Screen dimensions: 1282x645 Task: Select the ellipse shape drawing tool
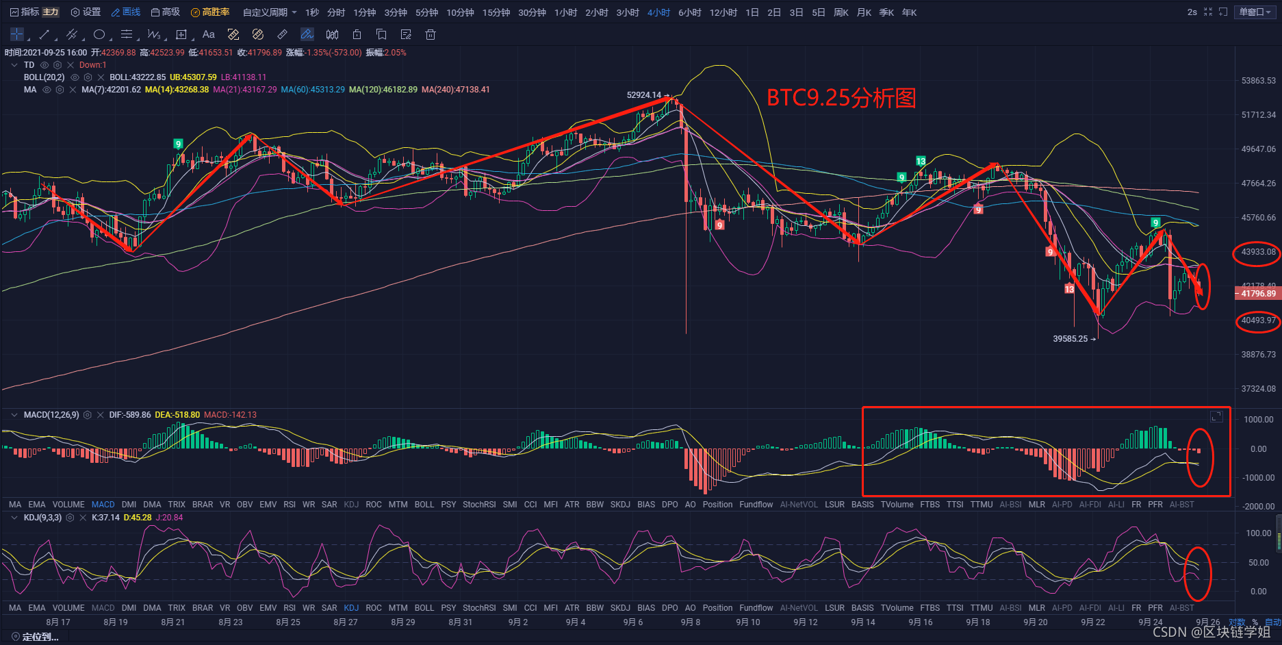tap(99, 34)
